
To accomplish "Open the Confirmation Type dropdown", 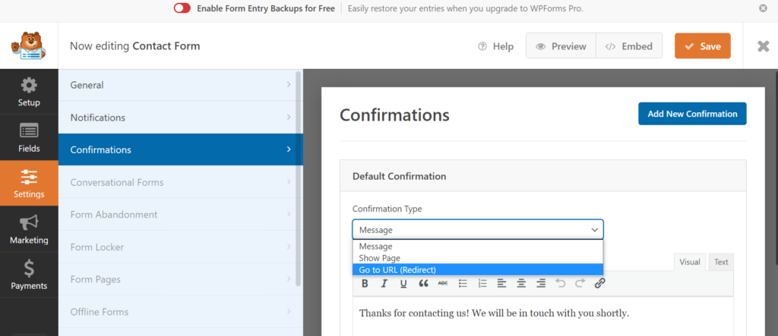I will click(x=478, y=230).
